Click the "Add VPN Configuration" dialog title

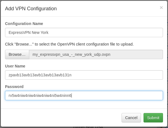coord(31,9)
